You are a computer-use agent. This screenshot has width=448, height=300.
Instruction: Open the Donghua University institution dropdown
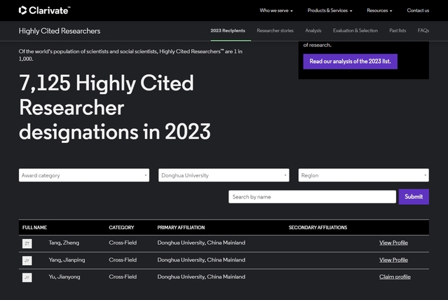pos(224,175)
